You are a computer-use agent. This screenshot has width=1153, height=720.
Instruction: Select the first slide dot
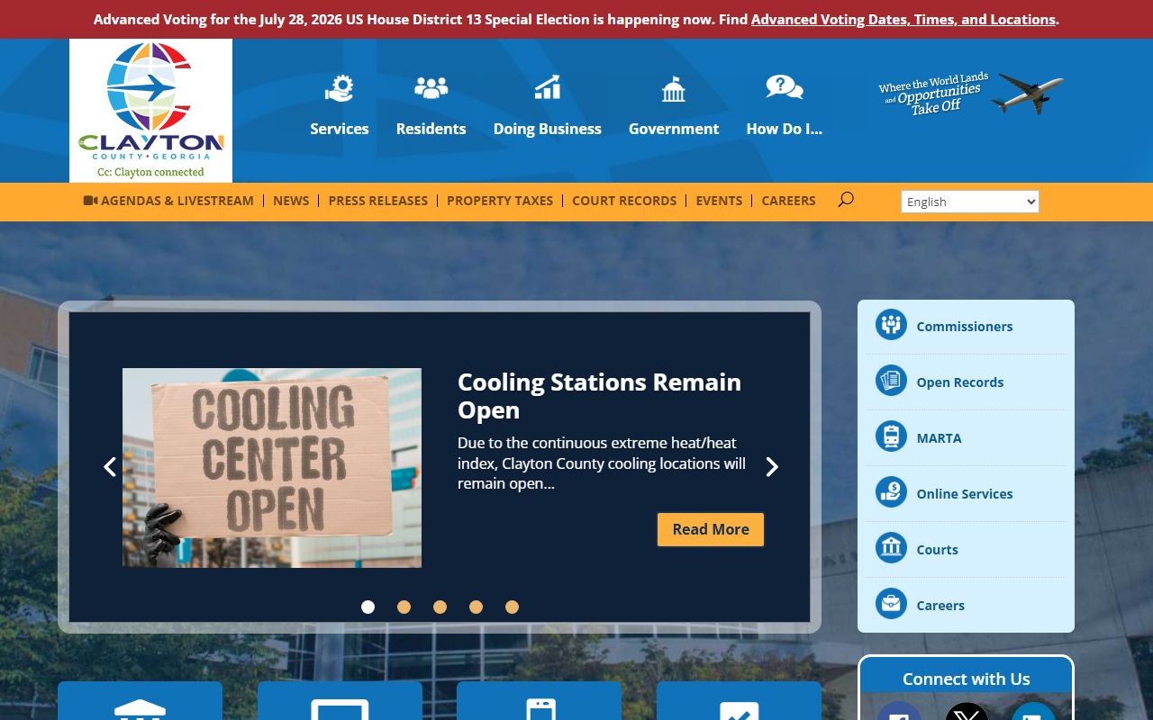368,607
